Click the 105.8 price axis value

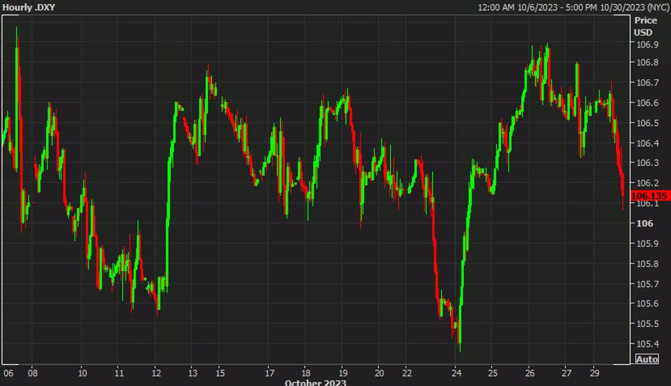coord(647,264)
